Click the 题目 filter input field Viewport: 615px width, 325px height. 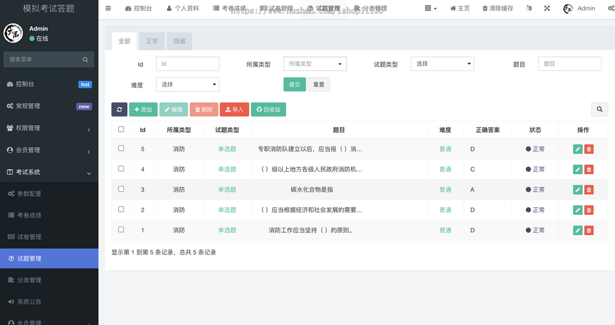(x=570, y=64)
